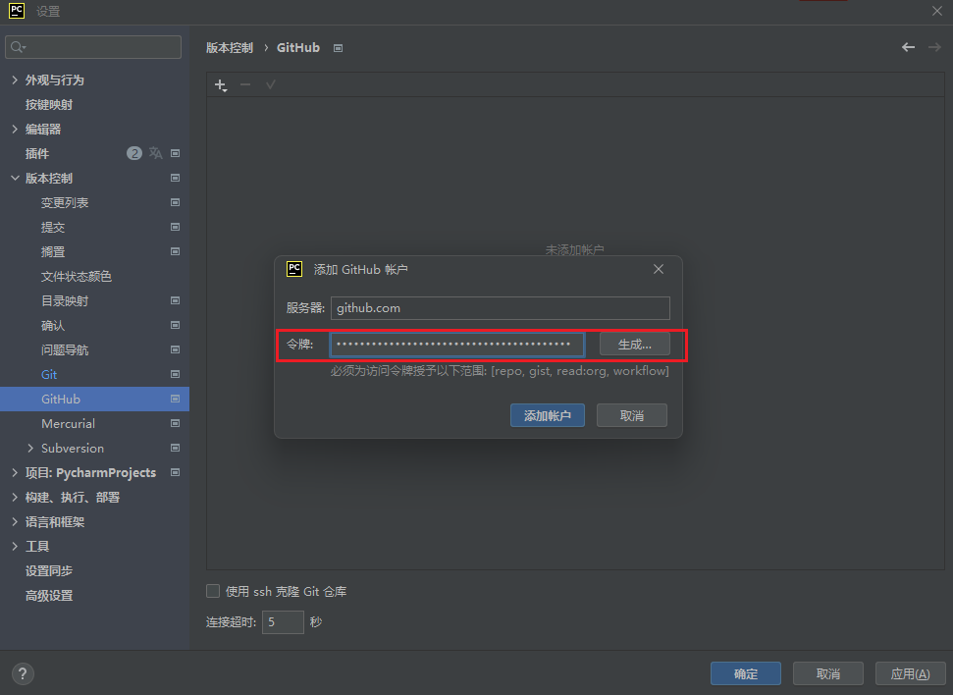Viewport: 953px width, 695px height.
Task: Click 添加帐户 button in dialog
Action: point(548,415)
